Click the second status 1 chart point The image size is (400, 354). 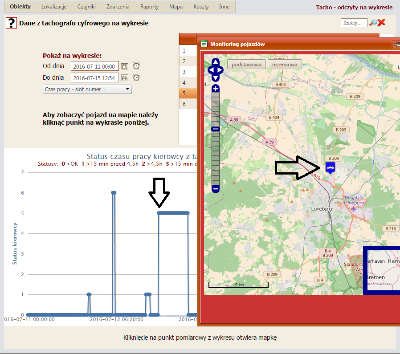[x=148, y=295]
